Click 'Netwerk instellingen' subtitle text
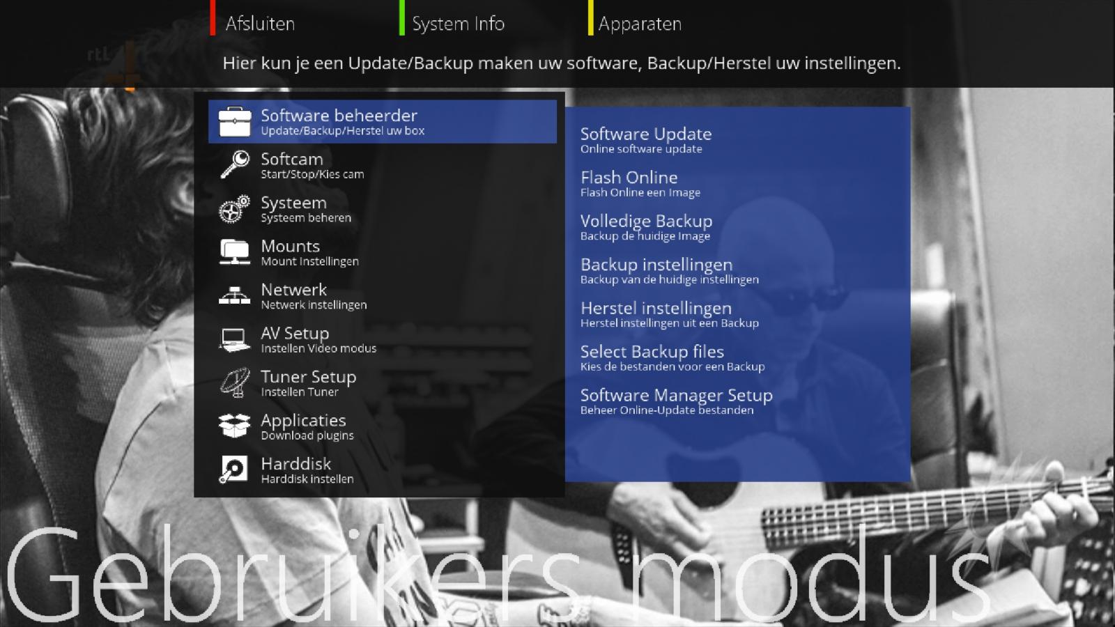The width and height of the screenshot is (1115, 627). (x=314, y=305)
